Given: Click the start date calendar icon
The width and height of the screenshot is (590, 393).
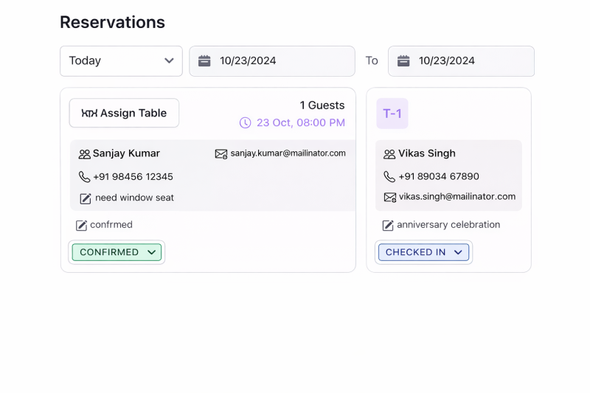Looking at the screenshot, I should coord(204,61).
